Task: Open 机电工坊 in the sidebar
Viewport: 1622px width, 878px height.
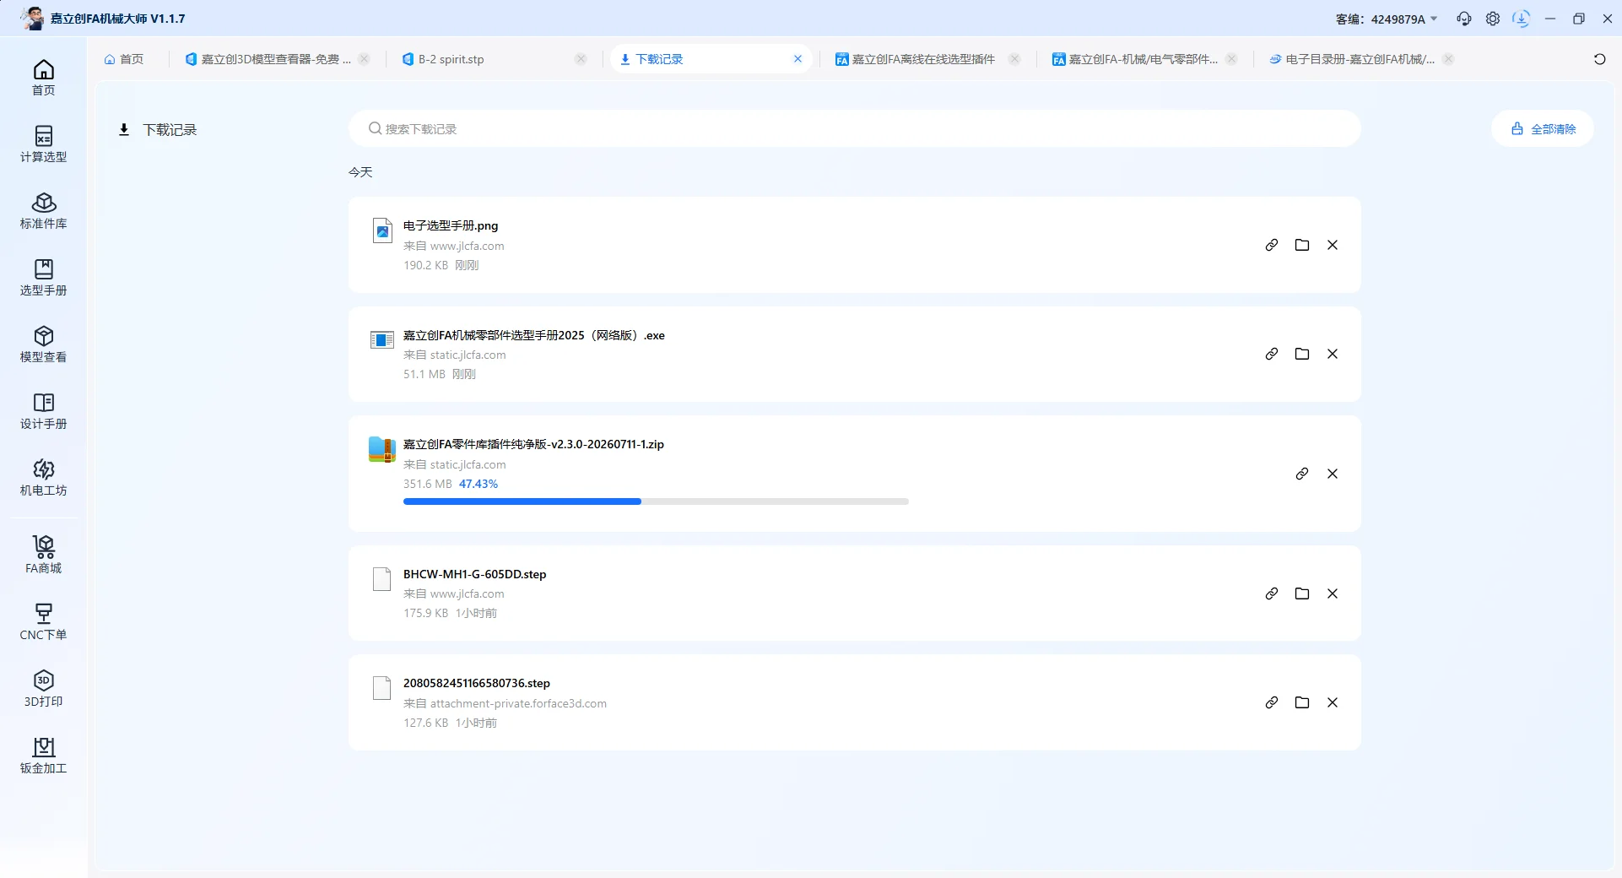Action: coord(43,478)
